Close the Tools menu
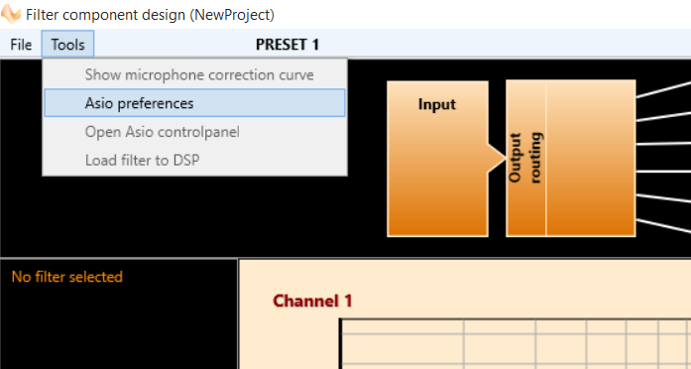The width and height of the screenshot is (691, 369). pos(67,45)
